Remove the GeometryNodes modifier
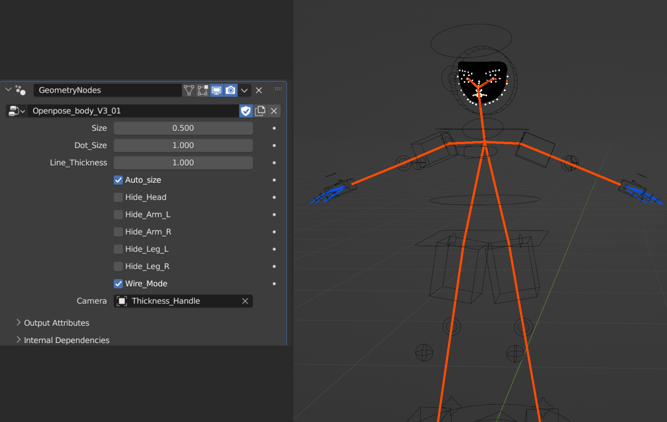Image resolution: width=667 pixels, height=422 pixels. click(x=259, y=90)
